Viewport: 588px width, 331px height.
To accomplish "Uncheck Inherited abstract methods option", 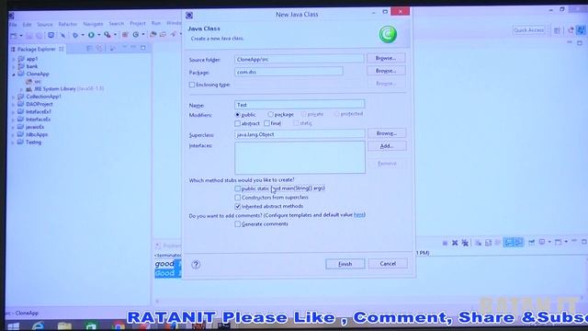I will point(237,206).
